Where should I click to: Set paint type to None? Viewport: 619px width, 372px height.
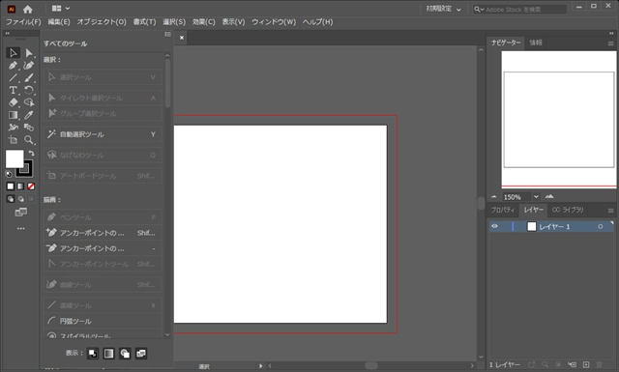[x=31, y=186]
